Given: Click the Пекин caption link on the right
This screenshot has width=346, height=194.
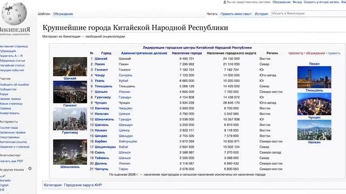Looking at the screenshot, I should pos(314,64).
